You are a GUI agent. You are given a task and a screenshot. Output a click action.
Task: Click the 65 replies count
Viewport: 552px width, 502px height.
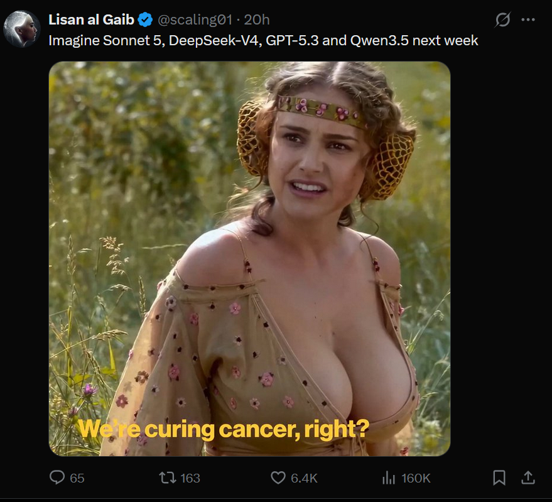click(x=77, y=478)
